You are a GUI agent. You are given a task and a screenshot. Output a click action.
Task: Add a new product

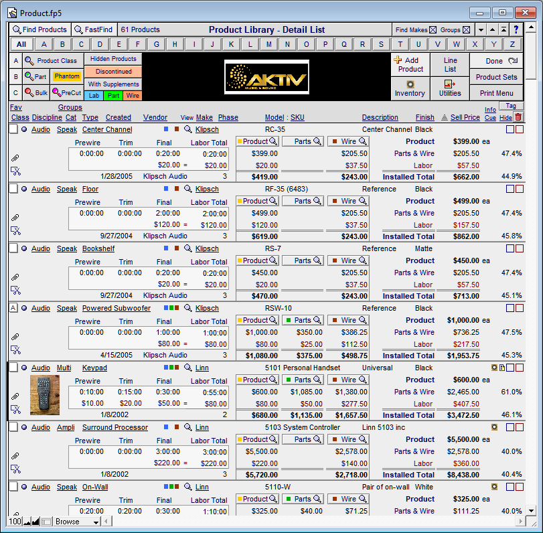(410, 64)
